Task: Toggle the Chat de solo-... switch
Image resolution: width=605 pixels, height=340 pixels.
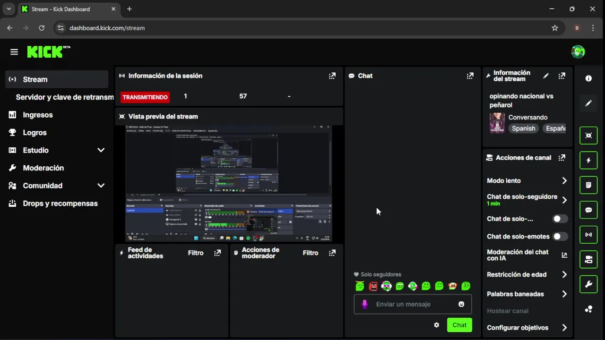Action: pos(560,219)
